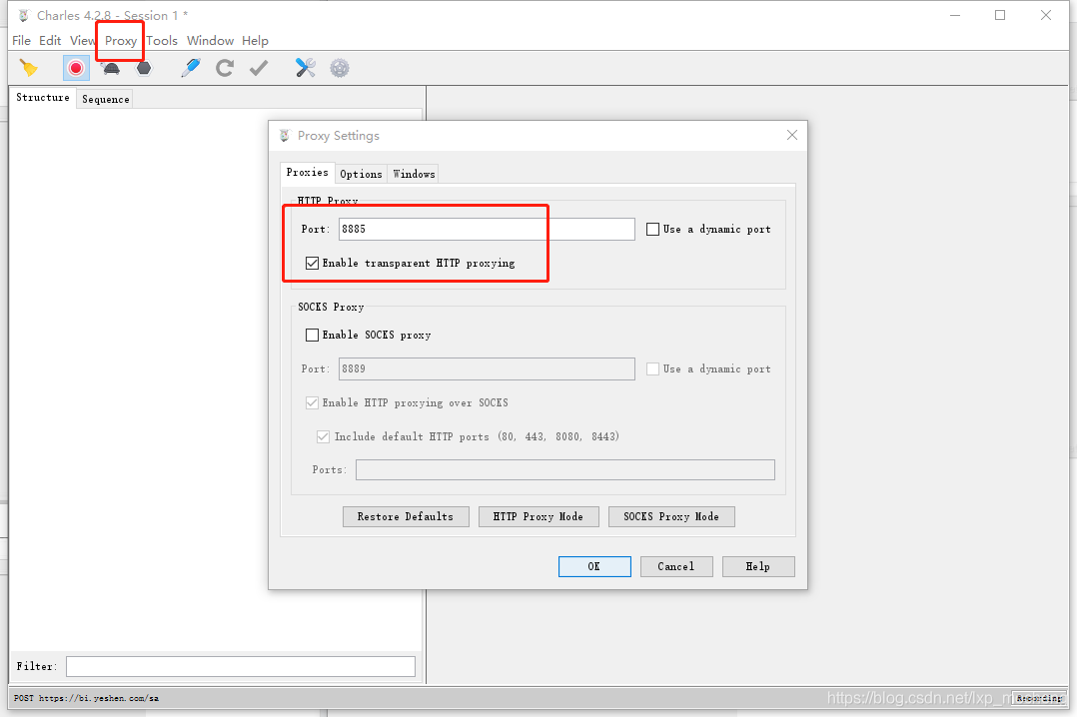Open the Proxy menu
Image resolution: width=1077 pixels, height=717 pixels.
tap(121, 41)
